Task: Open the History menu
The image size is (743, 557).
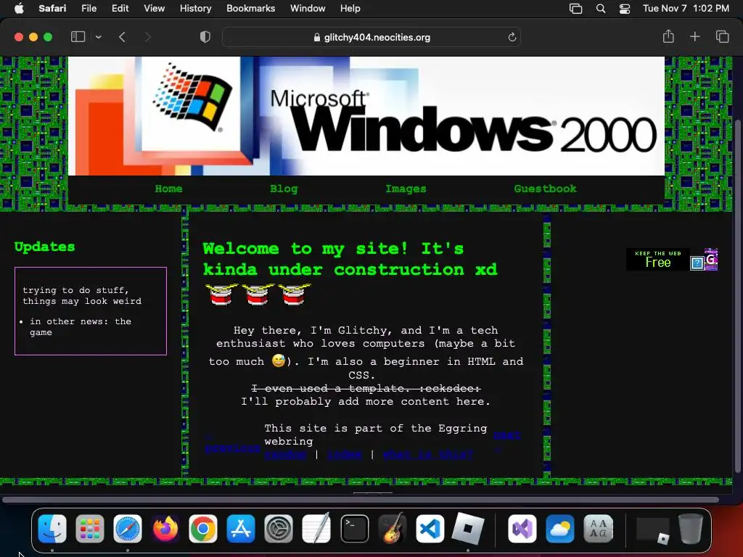Action: pos(195,8)
